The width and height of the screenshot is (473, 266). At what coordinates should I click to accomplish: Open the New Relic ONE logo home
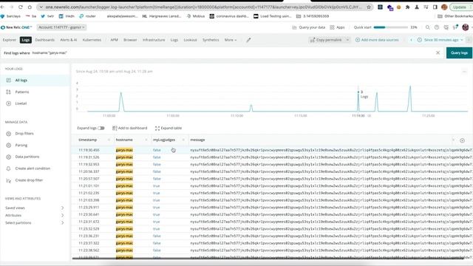(16, 27)
